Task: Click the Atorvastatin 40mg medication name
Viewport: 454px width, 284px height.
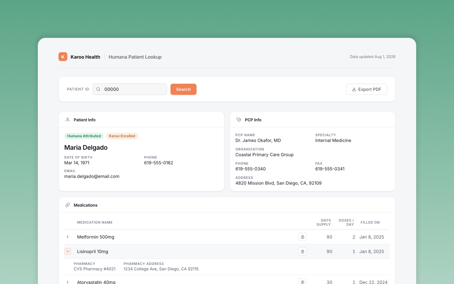Action: (96, 282)
